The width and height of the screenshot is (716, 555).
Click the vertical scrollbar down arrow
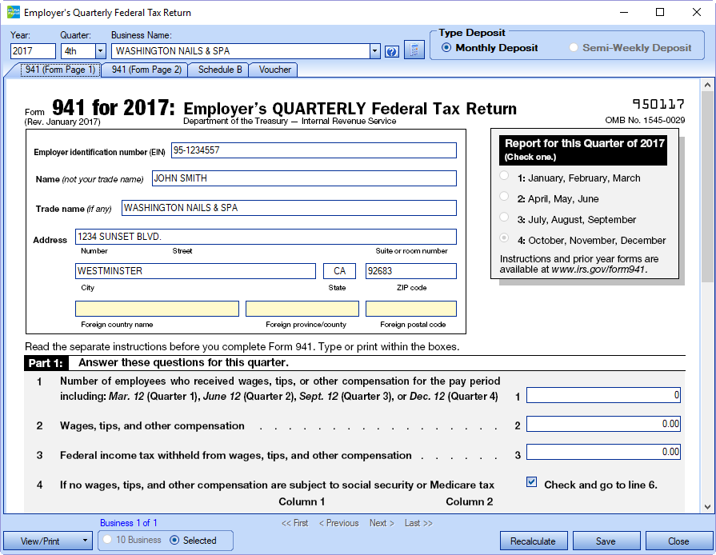[x=707, y=507]
